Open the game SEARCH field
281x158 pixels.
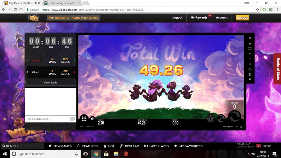[x=22, y=146]
